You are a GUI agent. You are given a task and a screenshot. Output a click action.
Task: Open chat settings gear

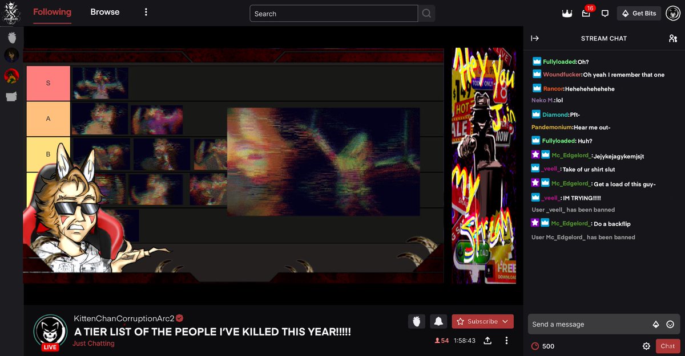[646, 346]
